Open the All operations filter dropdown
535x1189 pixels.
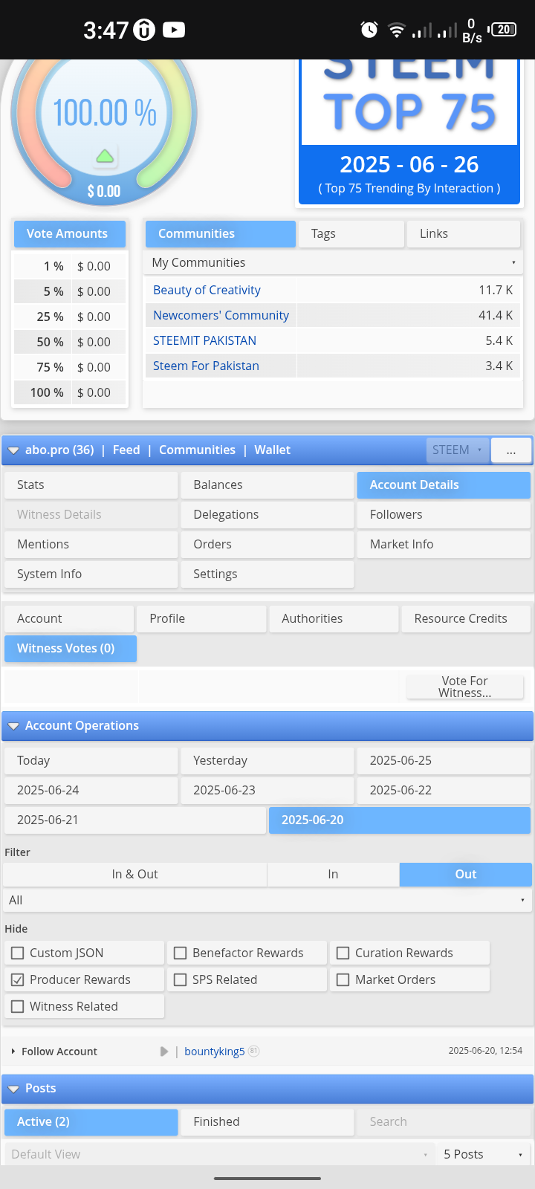pyautogui.click(x=267, y=900)
